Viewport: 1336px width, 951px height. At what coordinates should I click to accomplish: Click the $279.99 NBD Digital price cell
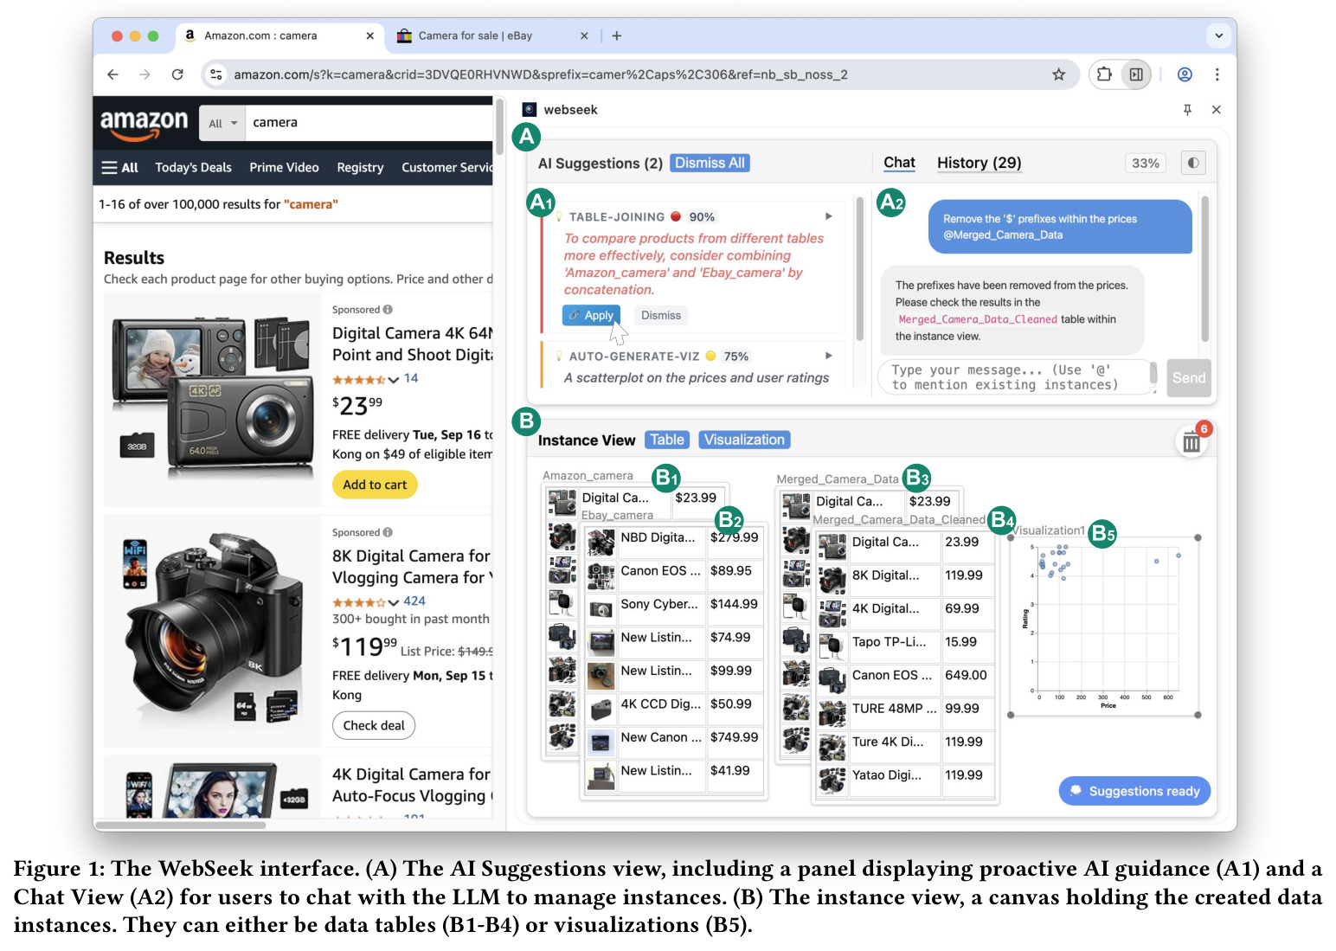(735, 537)
